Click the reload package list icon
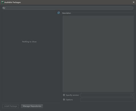This screenshot has width=136, height=111. point(59,13)
